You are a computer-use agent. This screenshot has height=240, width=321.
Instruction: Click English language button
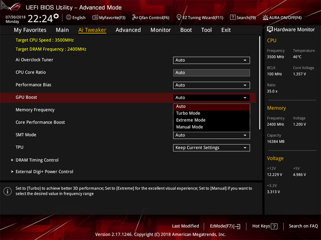(76, 17)
